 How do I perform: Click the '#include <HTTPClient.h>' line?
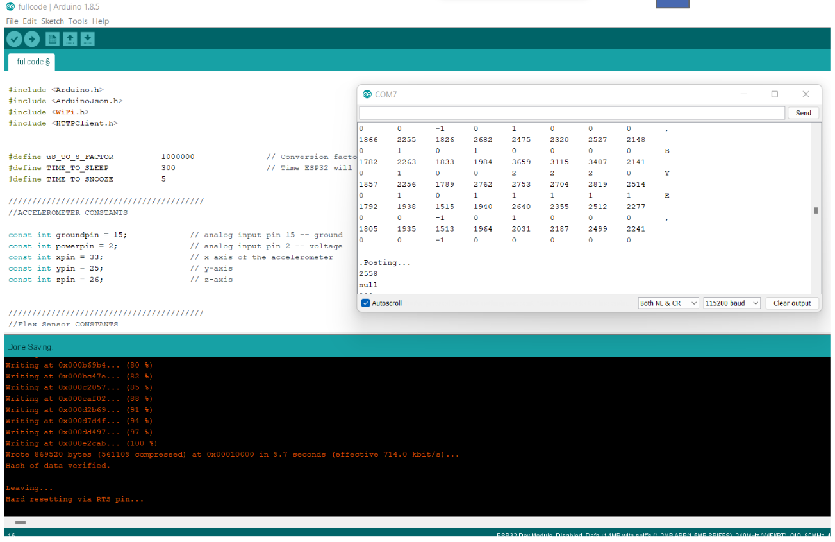coord(63,123)
